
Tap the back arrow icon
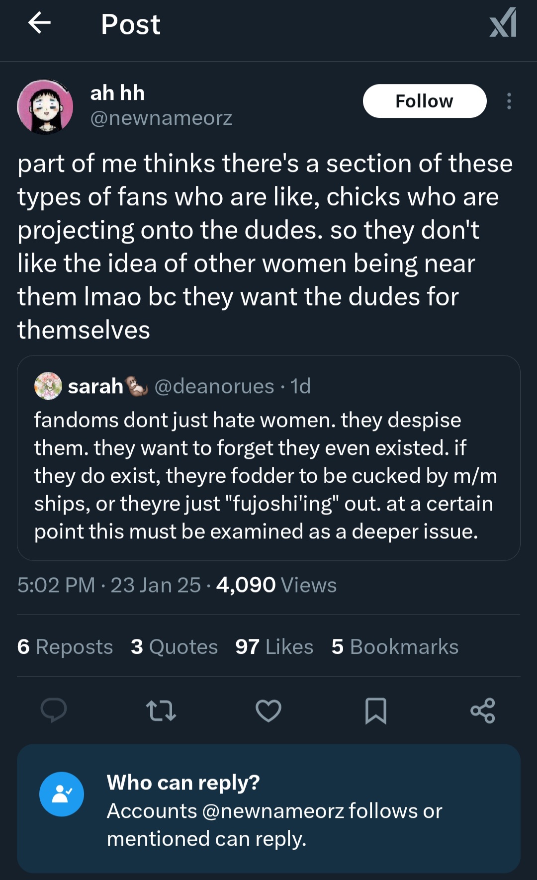pyautogui.click(x=40, y=23)
